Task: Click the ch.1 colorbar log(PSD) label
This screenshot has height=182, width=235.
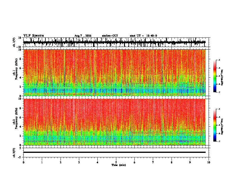Action: coord(222,77)
